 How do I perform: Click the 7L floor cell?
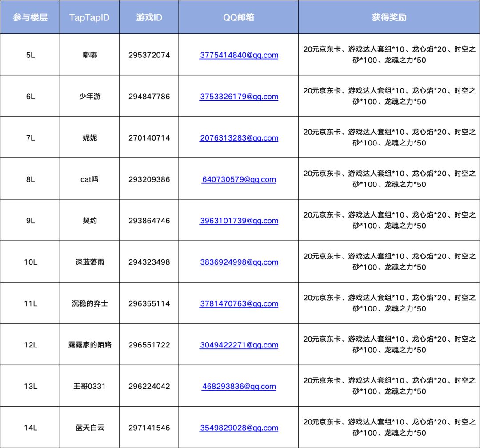click(x=30, y=137)
